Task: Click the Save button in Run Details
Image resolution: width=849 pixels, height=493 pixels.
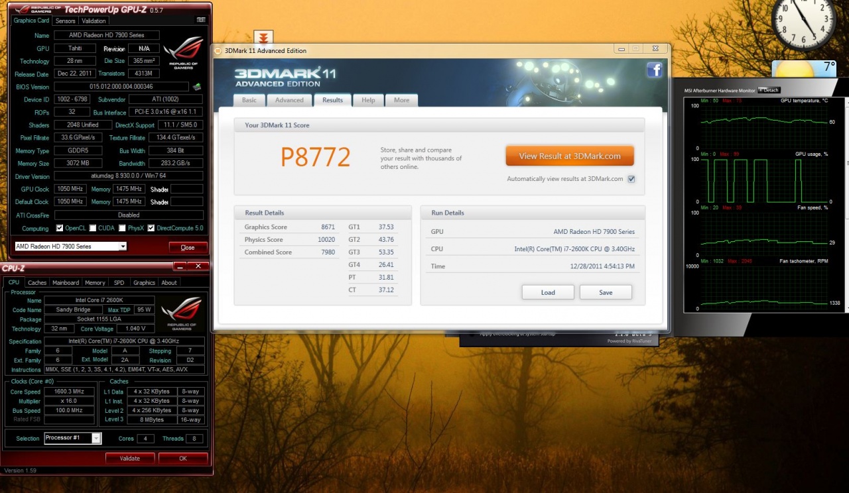Action: pyautogui.click(x=606, y=292)
